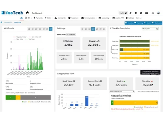The width and height of the screenshot is (163, 122).
Task: Switch language using the English globe button
Action: click(x=123, y=13)
